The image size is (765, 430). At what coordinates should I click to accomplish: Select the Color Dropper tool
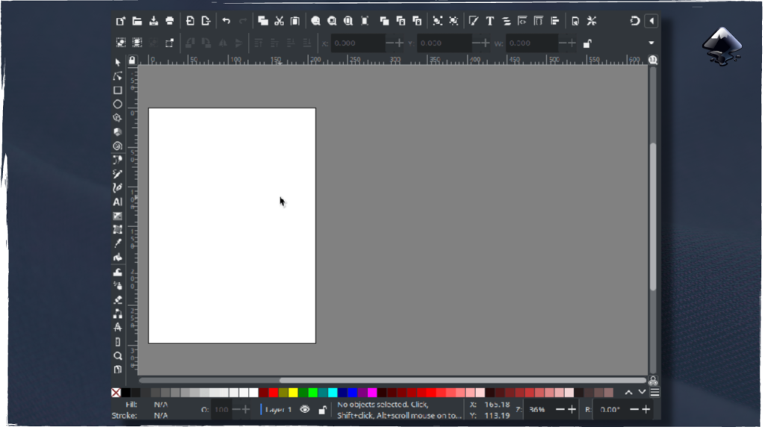117,244
